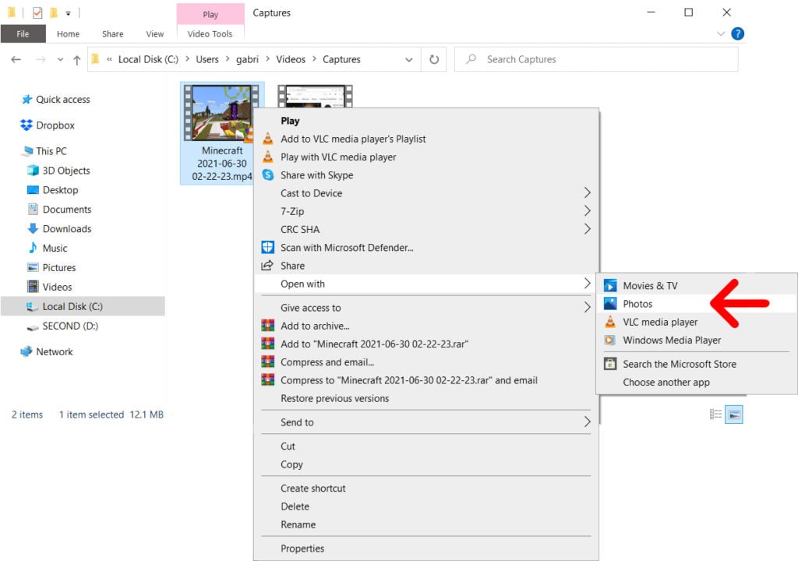798x561 pixels.
Task: Click gabri in breadcrumb path
Action: click(247, 59)
